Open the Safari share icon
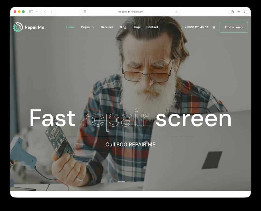Viewport: 261px width, 211px height. click(232, 12)
